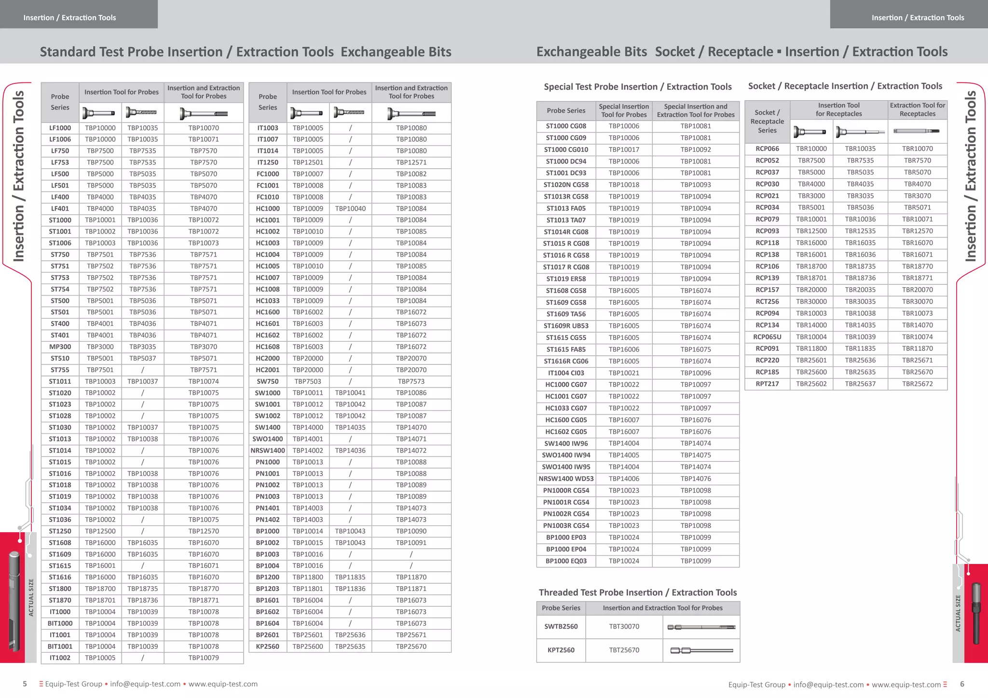Click the 'ST1800' probe series cell
This screenshot has width=988, height=698.
click(60, 589)
